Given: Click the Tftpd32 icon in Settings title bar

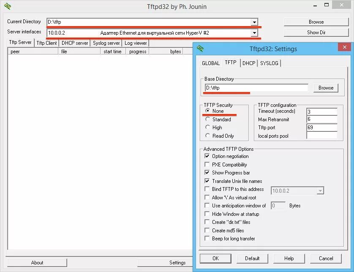Looking at the screenshot, I should (200, 49).
